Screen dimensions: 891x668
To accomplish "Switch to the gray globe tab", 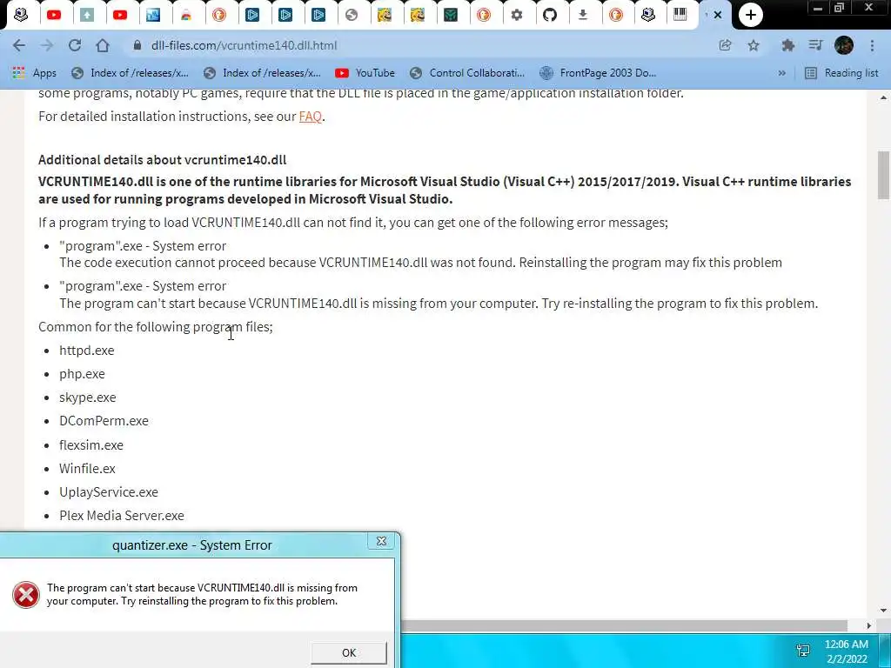I will tap(352, 15).
